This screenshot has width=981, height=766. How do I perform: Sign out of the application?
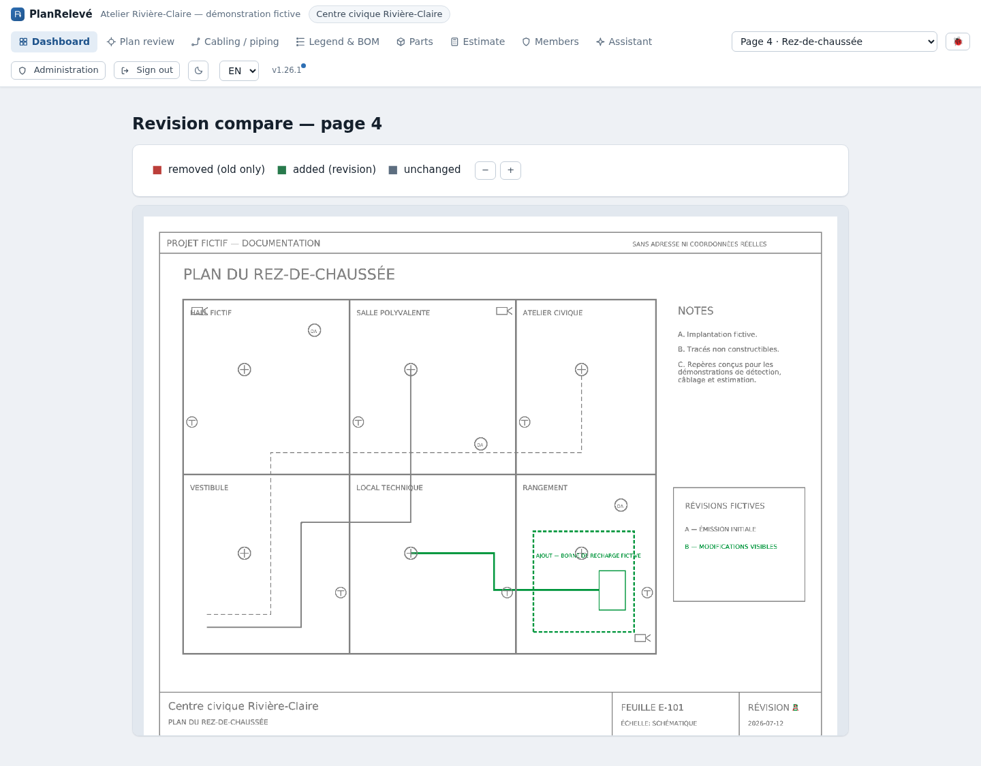146,70
